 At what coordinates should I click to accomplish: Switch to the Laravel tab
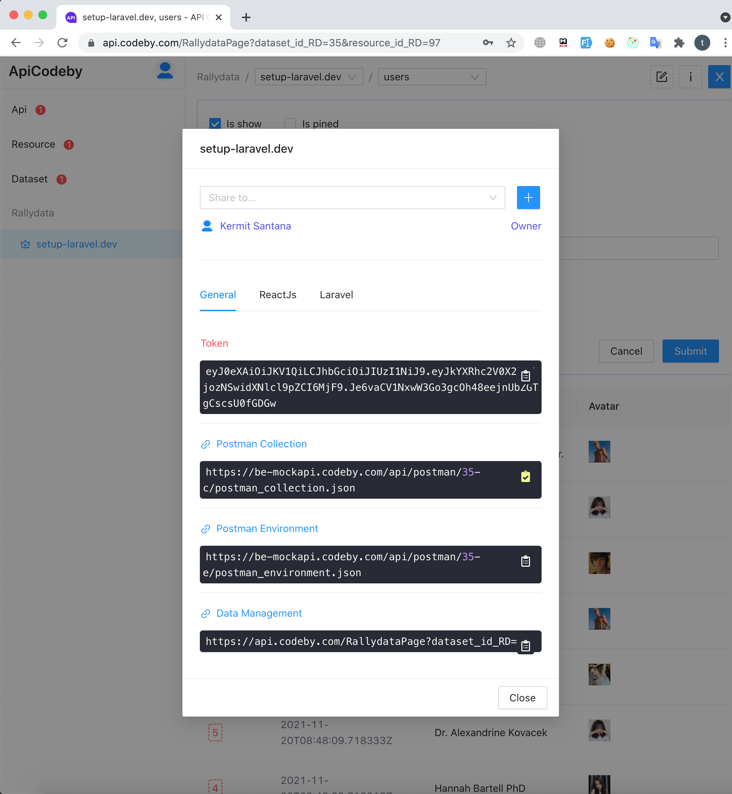tap(336, 295)
